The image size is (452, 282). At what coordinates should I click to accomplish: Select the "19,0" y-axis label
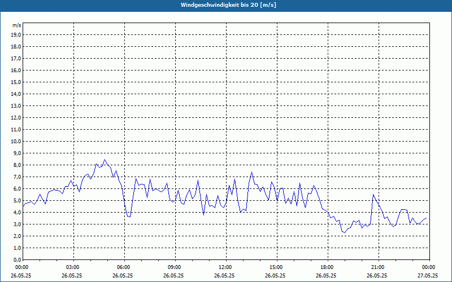click(x=16, y=35)
